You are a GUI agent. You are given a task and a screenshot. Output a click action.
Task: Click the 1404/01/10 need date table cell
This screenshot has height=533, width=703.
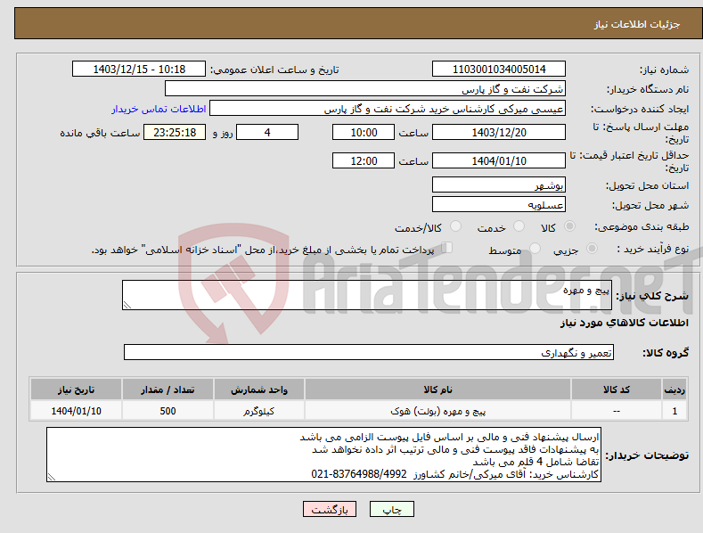tap(76, 411)
